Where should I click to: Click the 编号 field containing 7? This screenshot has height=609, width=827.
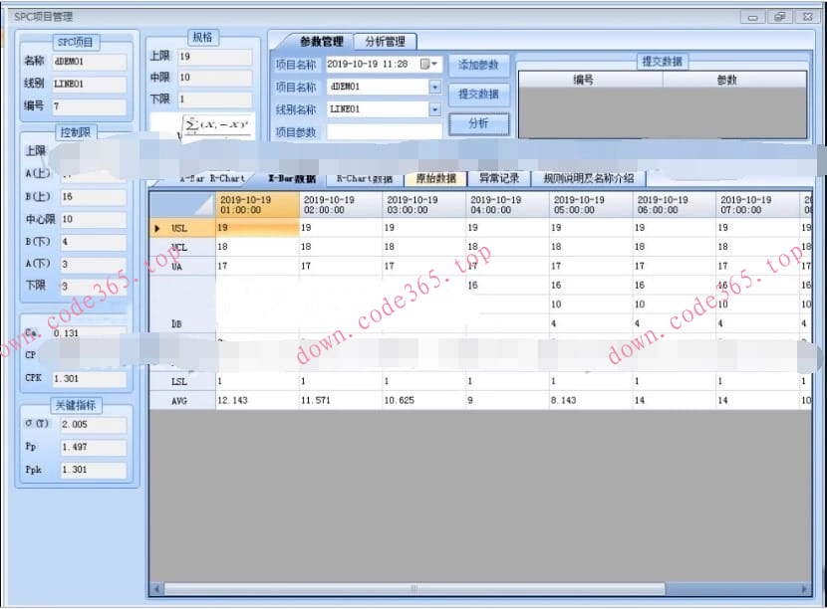coord(90,106)
